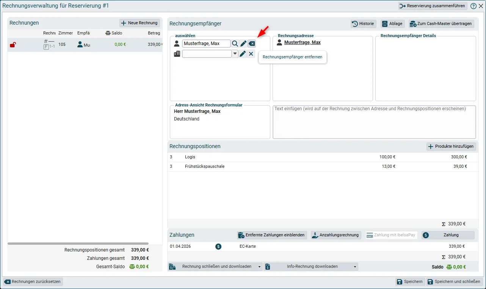
Task: Remove the invoice recipient with the delete icon
Action: coord(252,44)
